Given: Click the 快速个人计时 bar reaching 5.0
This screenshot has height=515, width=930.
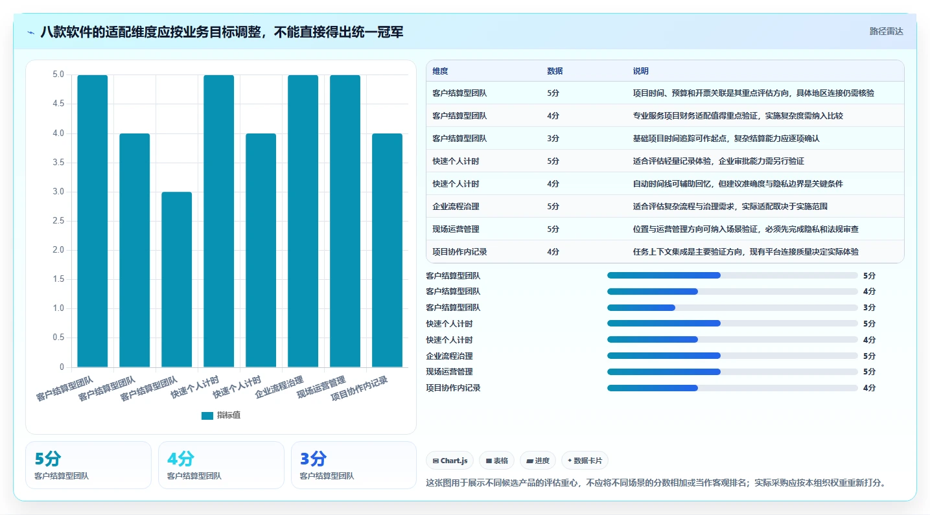Looking at the screenshot, I should click(219, 221).
